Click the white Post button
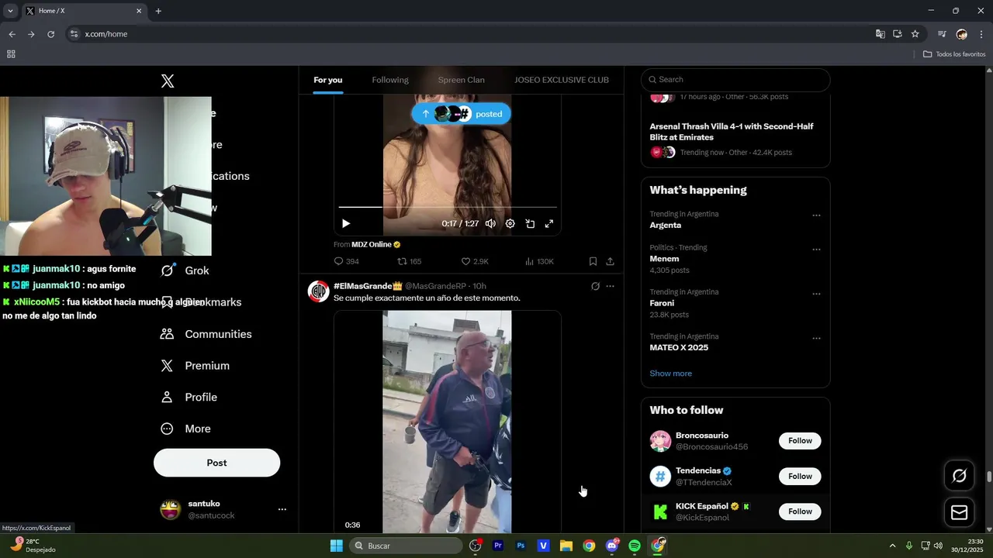Viewport: 993px width, 558px height. pyautogui.click(x=216, y=463)
